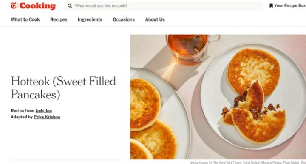
Task: Go to the About Us page
Action: [155, 19]
